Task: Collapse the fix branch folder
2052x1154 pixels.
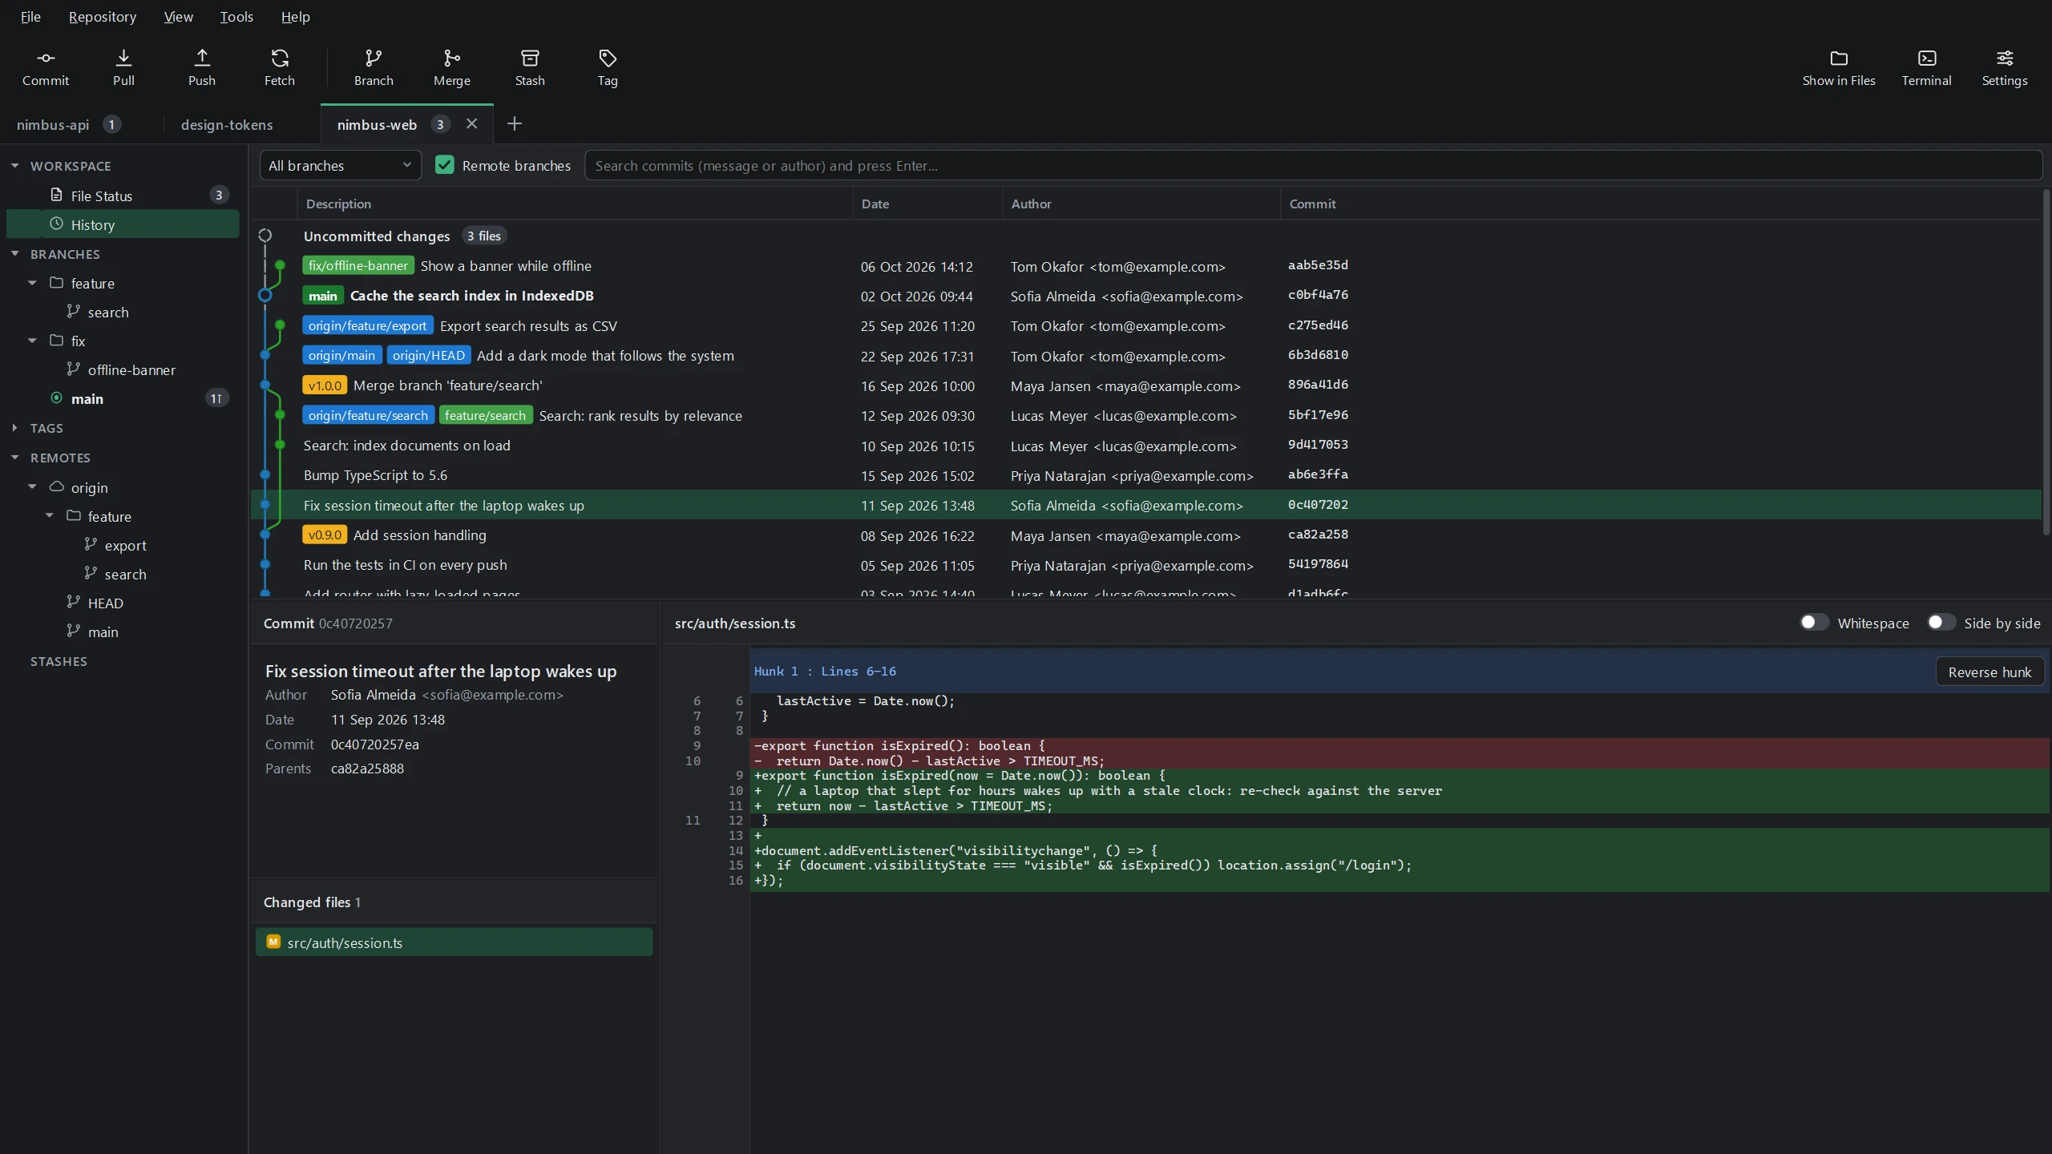Action: pos(32,341)
